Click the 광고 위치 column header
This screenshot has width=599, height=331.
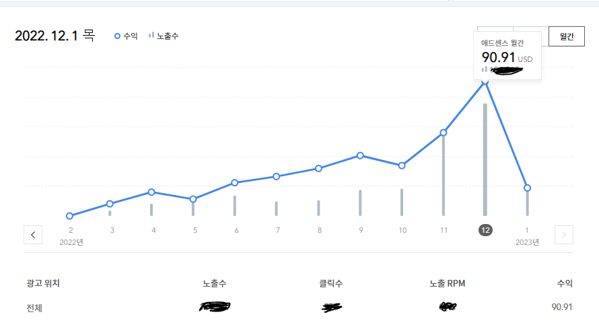43,283
